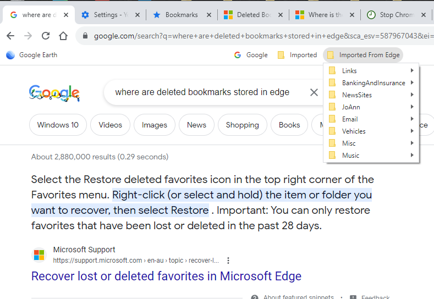Open the Music bookmark folder
The width and height of the screenshot is (434, 299).
click(x=371, y=156)
